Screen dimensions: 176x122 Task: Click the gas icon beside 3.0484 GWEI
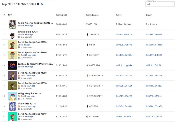[x=19, y=58]
